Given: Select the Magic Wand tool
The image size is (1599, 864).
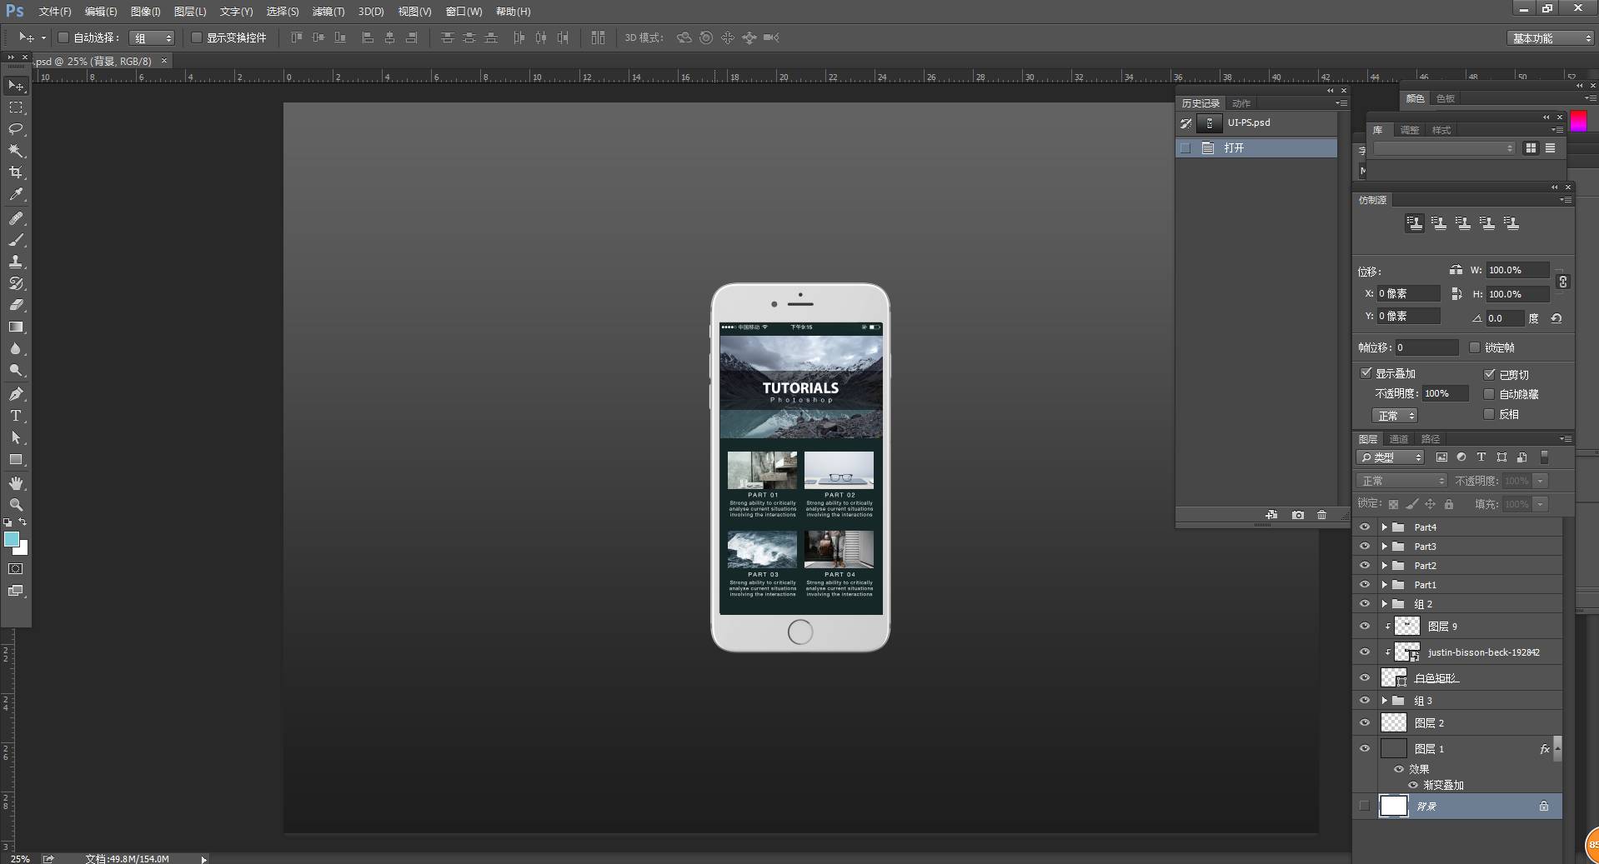Looking at the screenshot, I should 16,151.
